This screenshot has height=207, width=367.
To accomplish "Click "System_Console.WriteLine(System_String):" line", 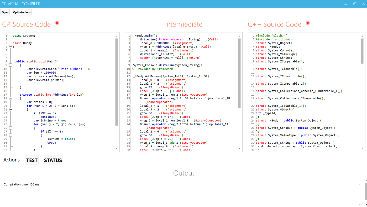I will (168, 65).
